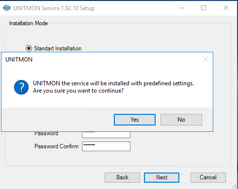Viewport: 238px width, 189px height.
Task: Focus the Password Confirm input field
Action: (x=106, y=146)
